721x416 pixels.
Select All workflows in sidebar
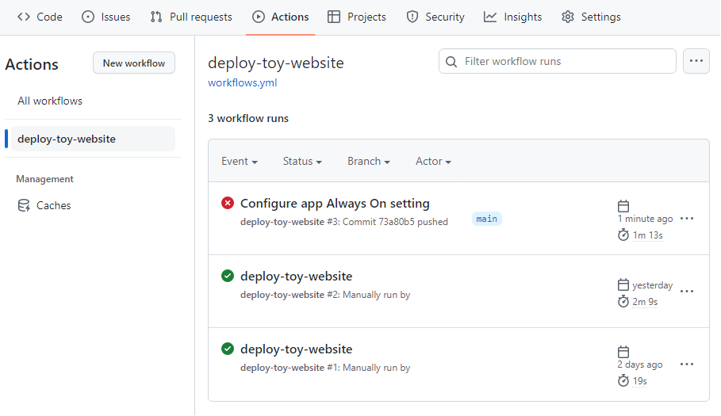click(x=50, y=101)
